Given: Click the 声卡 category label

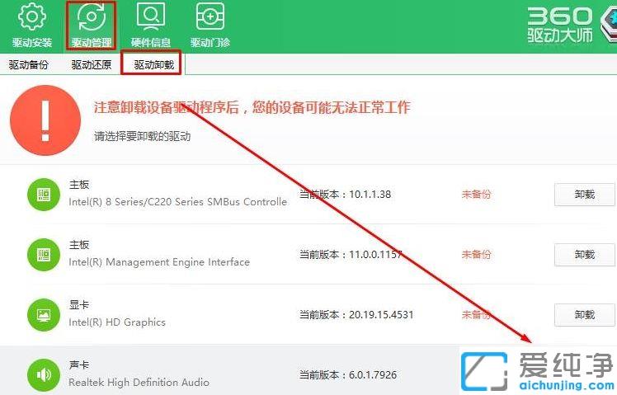Looking at the screenshot, I should pos(79,365).
